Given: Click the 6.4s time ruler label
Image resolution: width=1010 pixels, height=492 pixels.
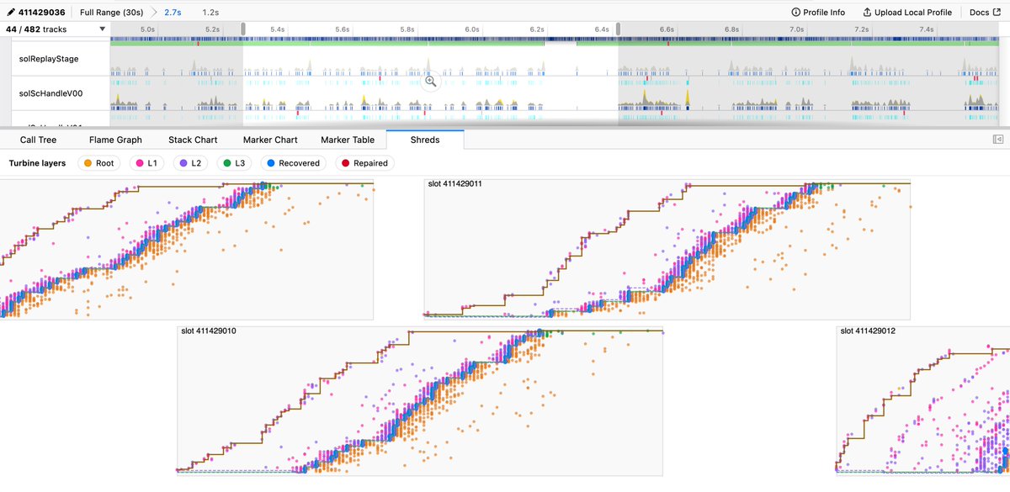Looking at the screenshot, I should tap(602, 29).
